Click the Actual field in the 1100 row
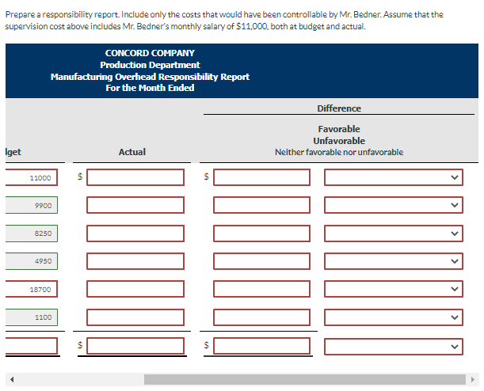Image resolution: width=484 pixels, height=391 pixels. coord(135,317)
